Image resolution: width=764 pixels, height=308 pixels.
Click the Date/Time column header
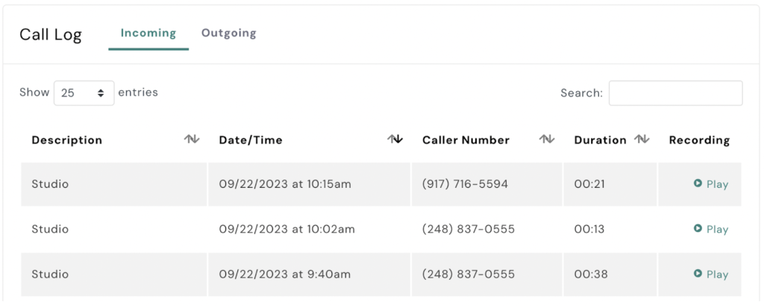coord(251,140)
